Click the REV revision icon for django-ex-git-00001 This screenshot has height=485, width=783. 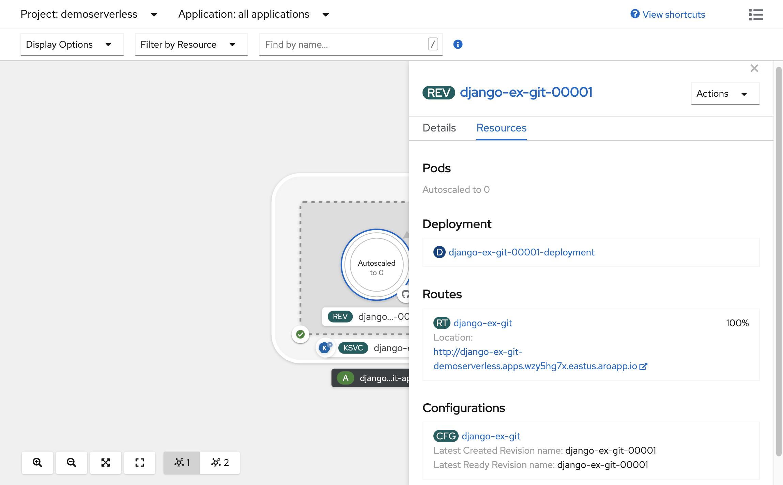pyautogui.click(x=439, y=92)
